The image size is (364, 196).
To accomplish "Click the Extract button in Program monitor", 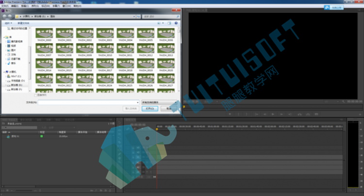I will click(308, 114).
